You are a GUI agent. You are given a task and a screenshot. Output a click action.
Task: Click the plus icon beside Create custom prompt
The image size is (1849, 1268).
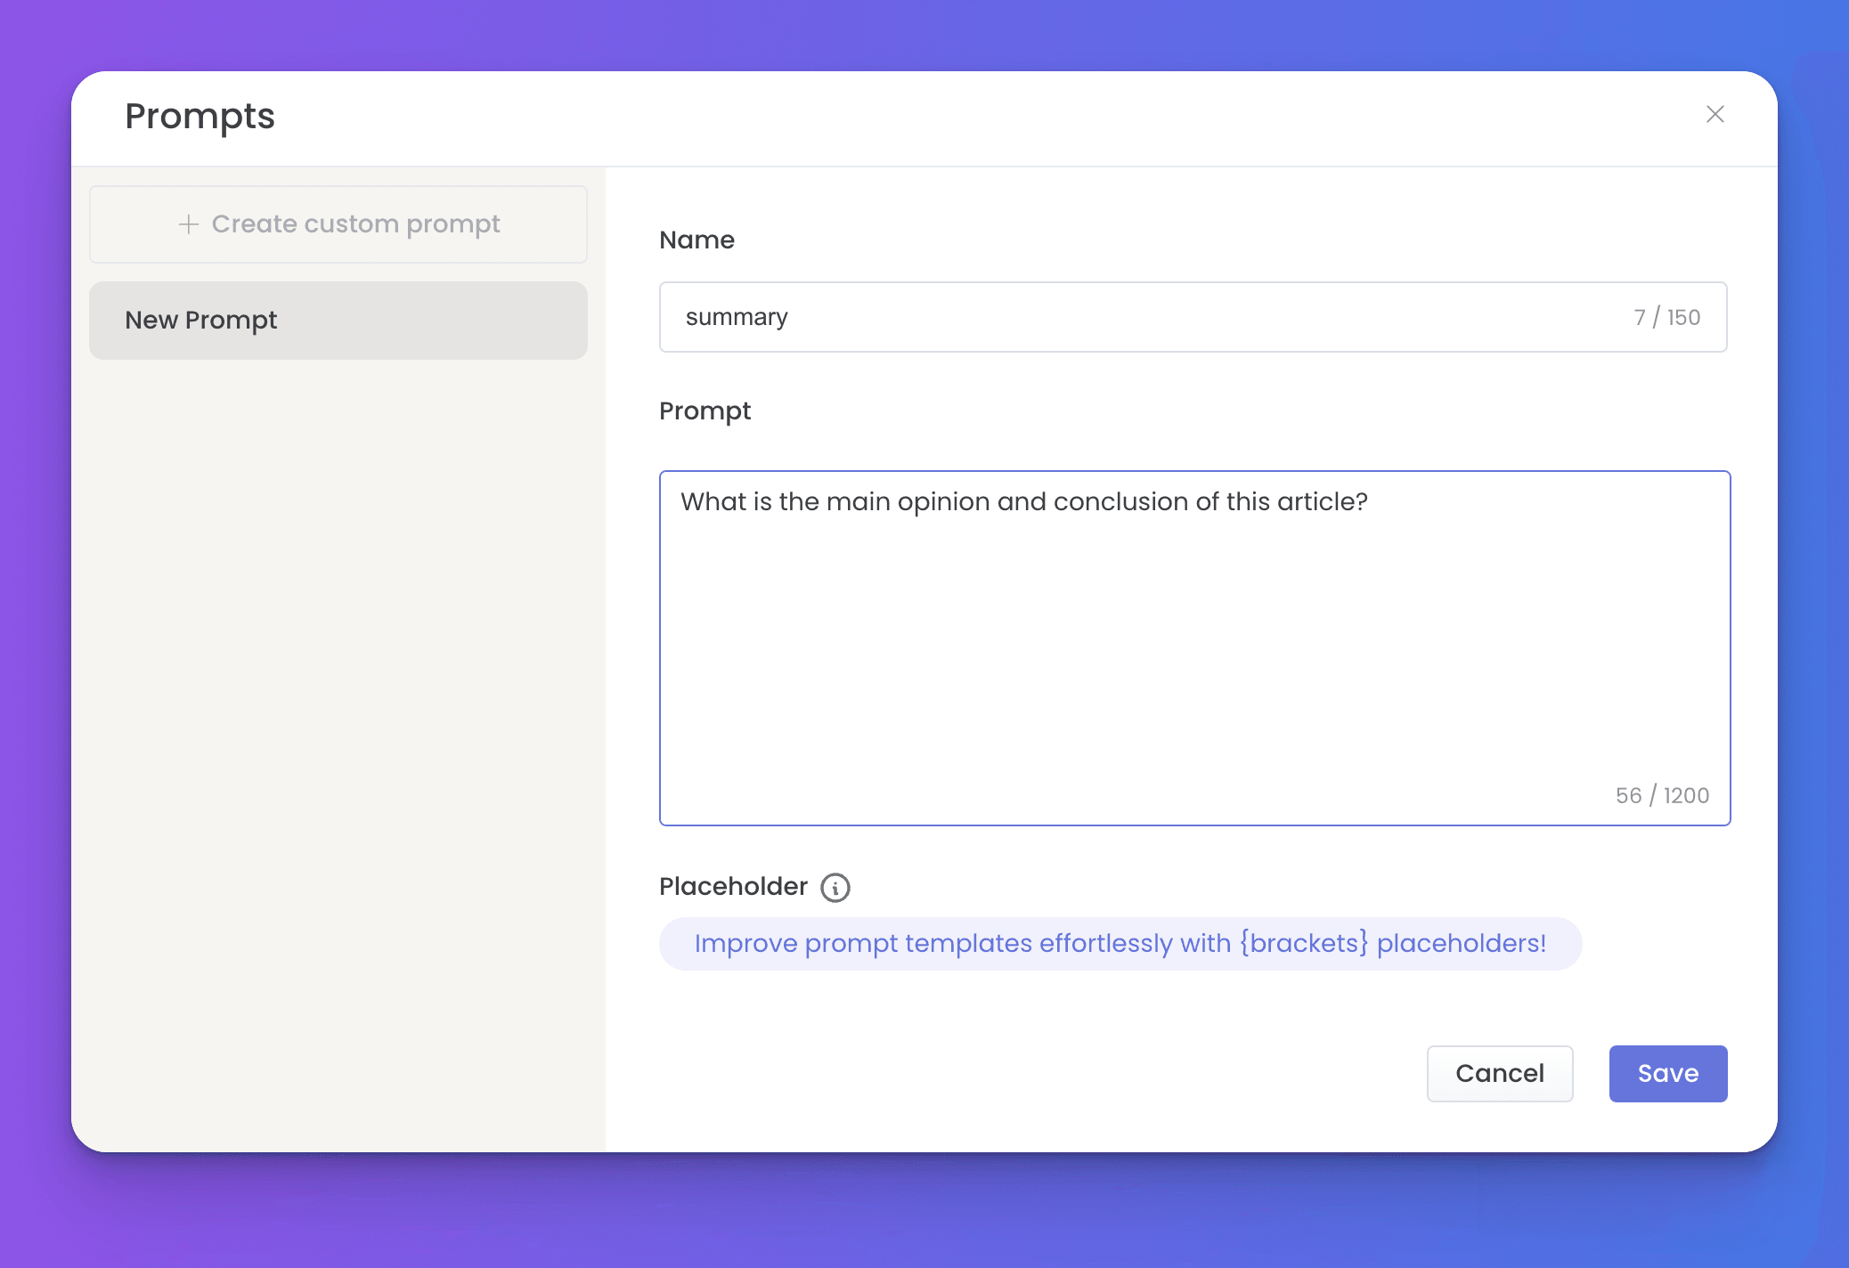(188, 224)
